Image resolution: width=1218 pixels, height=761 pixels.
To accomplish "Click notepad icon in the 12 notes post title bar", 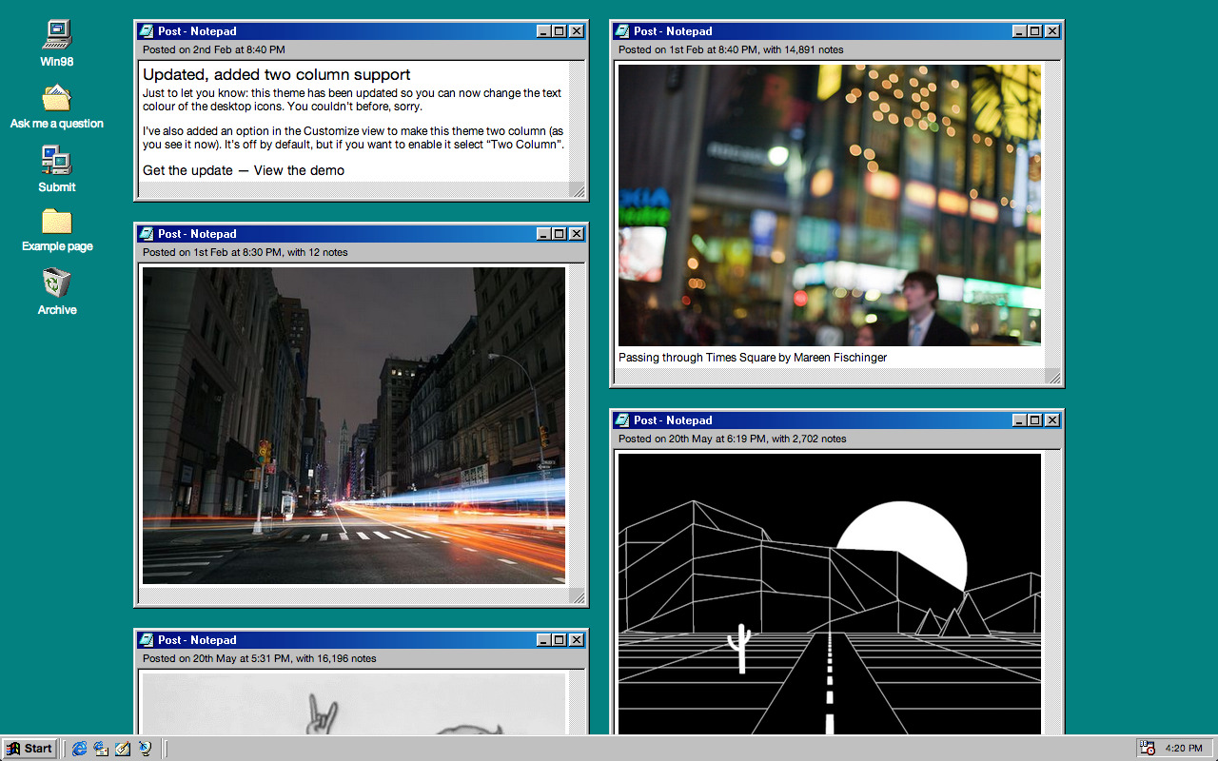I will (146, 234).
